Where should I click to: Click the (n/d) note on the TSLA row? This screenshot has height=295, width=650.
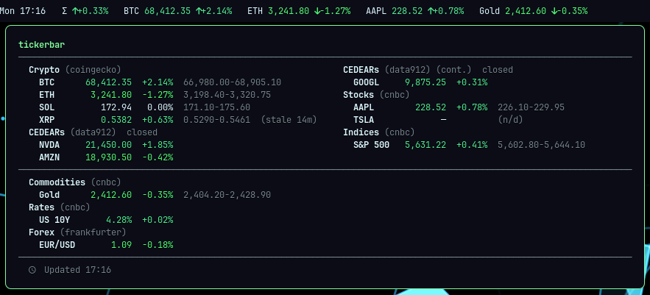click(x=510, y=120)
